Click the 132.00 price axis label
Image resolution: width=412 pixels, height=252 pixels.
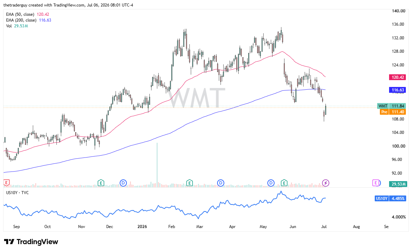[398, 38]
